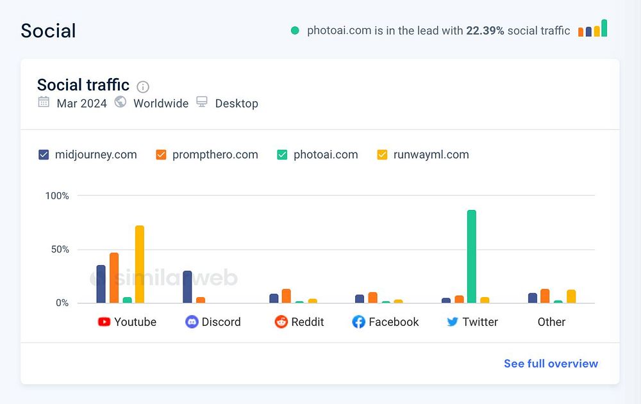The height and width of the screenshot is (404, 641).
Task: Click the Twitter bird icon
Action: (x=453, y=321)
